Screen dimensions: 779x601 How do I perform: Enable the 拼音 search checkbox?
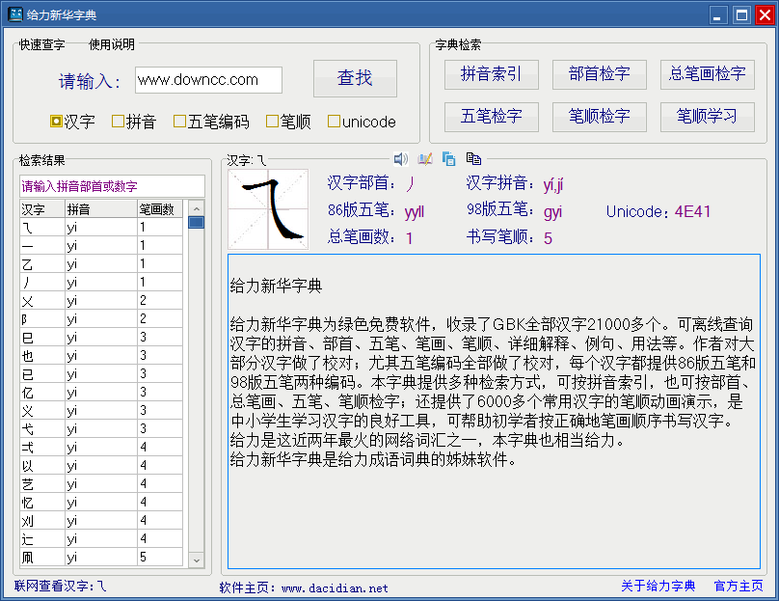click(x=116, y=122)
